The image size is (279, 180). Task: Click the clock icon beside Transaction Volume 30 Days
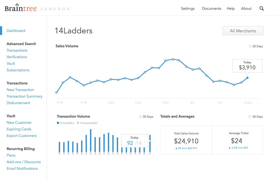pyautogui.click(x=140, y=116)
